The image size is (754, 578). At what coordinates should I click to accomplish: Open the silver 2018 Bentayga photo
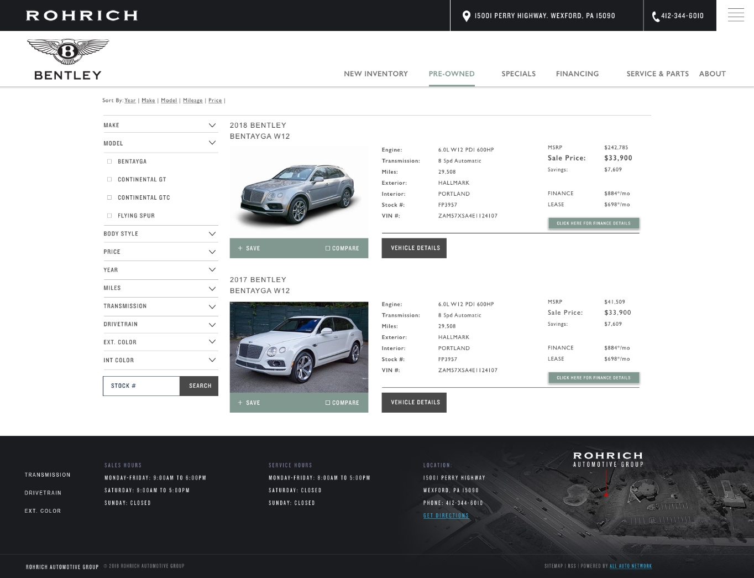pos(299,191)
